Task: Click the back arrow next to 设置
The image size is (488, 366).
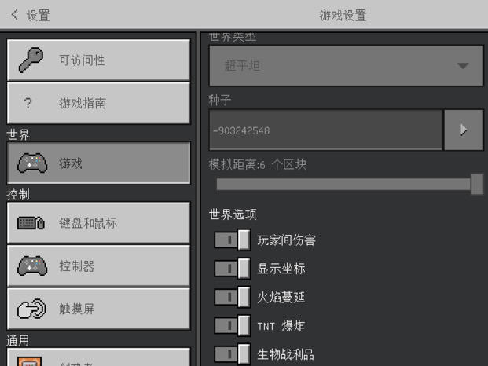Action: point(14,15)
